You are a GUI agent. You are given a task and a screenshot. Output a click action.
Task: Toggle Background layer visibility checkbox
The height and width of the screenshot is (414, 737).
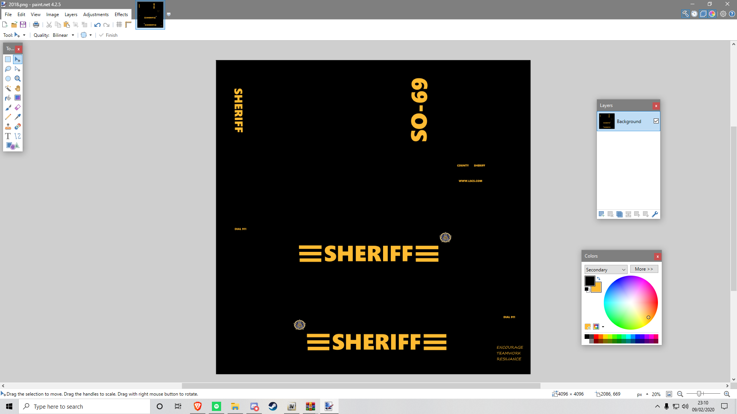click(656, 121)
